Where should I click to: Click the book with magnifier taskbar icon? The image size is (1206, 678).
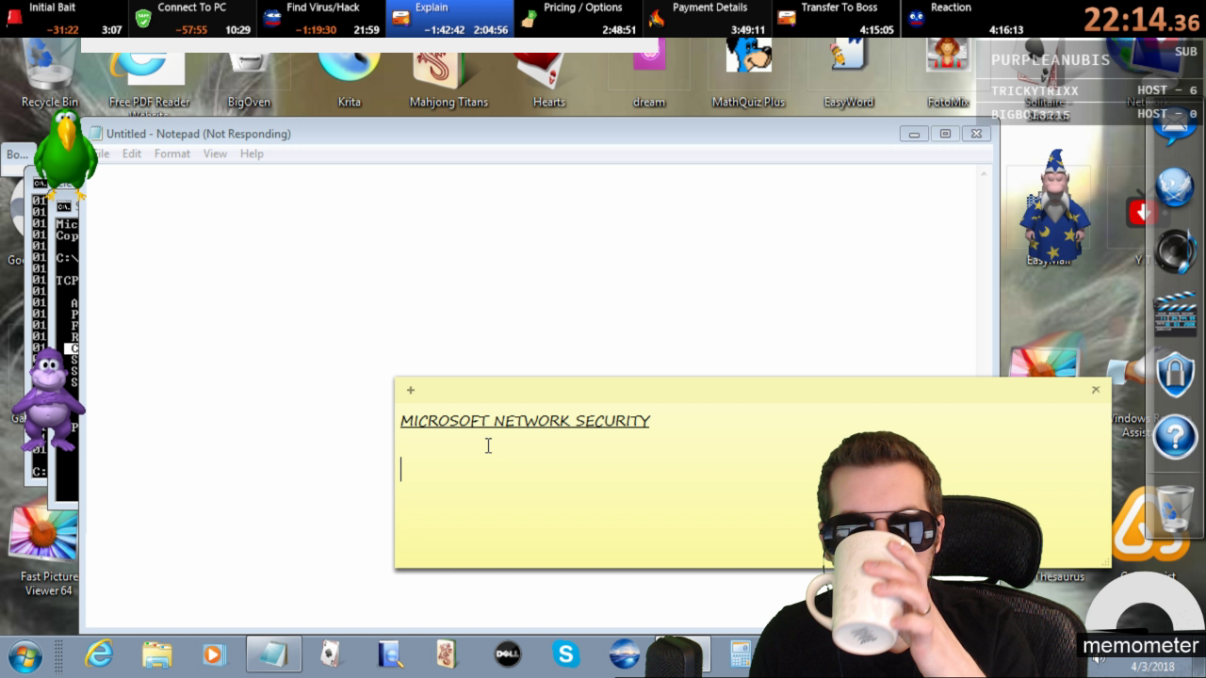[x=390, y=654]
